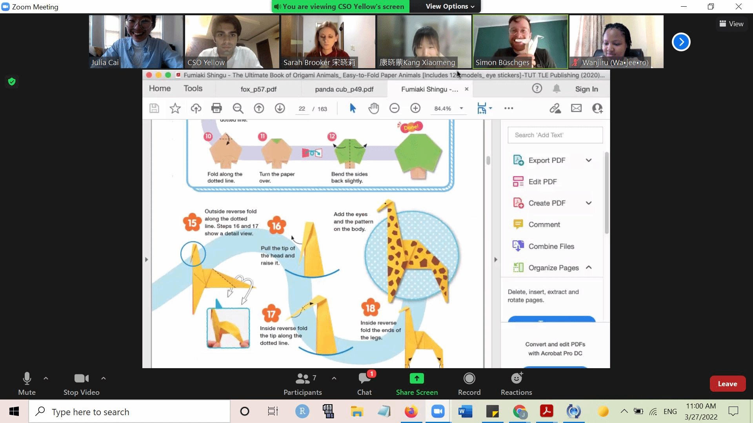Click the share link icon
This screenshot has height=423, width=753.
click(555, 108)
